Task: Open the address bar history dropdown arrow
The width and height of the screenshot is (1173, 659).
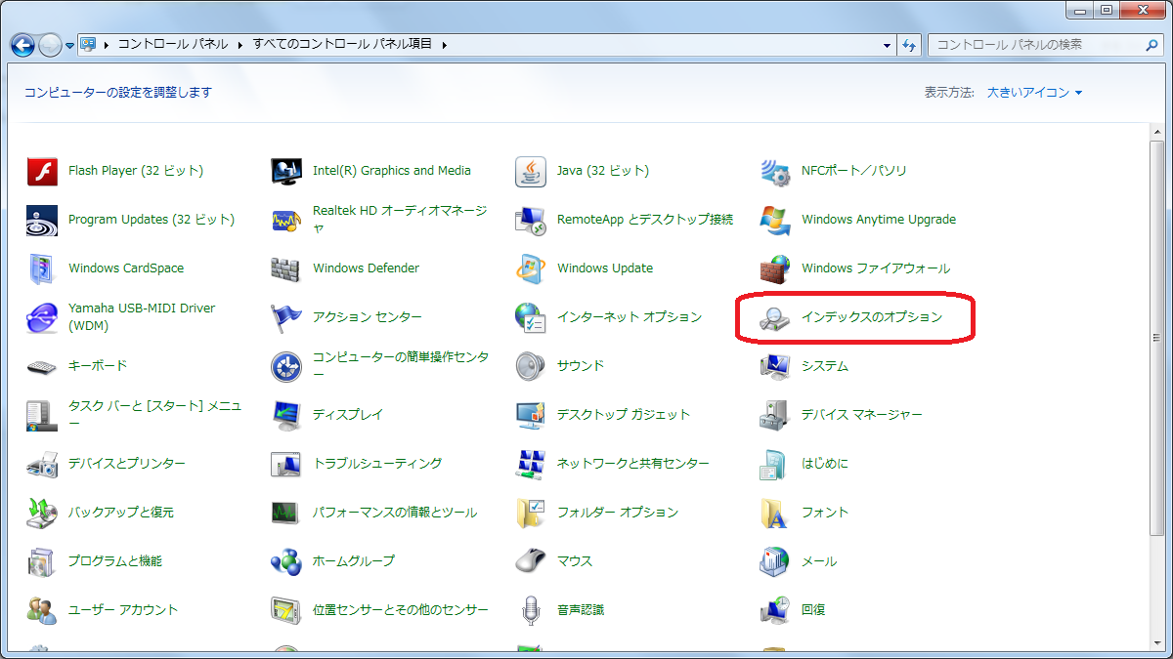Action: (x=887, y=45)
